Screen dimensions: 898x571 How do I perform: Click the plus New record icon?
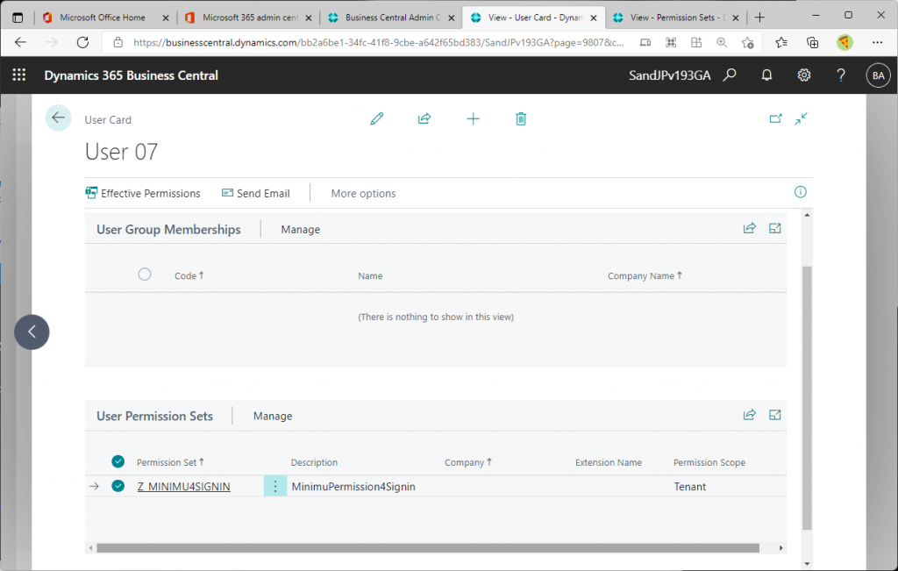473,118
